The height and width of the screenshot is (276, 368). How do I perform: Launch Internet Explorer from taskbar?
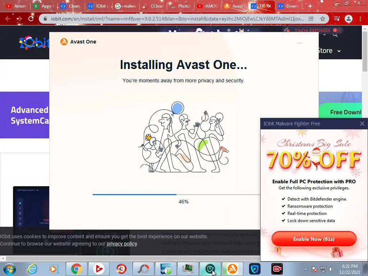click(32, 269)
